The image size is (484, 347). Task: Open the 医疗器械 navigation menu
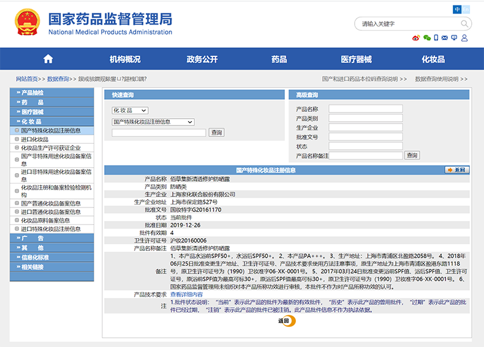click(x=356, y=59)
